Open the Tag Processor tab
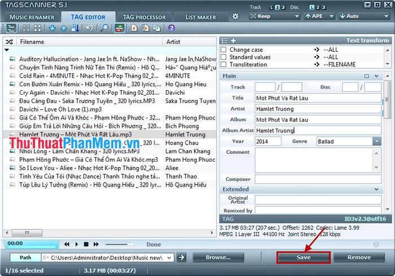The height and width of the screenshot is (276, 395). click(144, 17)
